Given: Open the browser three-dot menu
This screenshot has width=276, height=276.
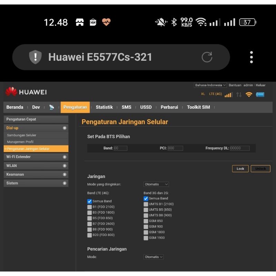Looking at the screenshot, I should pyautogui.click(x=252, y=57).
